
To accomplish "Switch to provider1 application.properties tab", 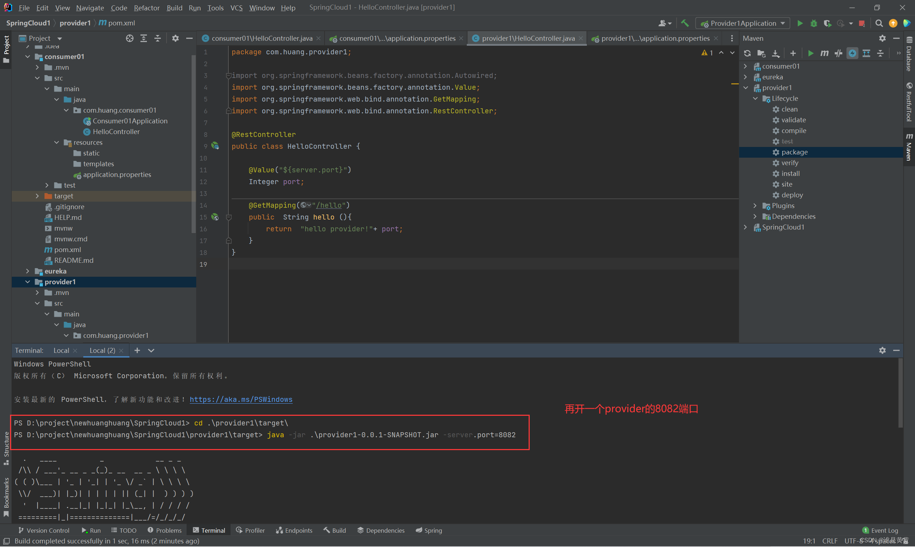I will 655,38.
